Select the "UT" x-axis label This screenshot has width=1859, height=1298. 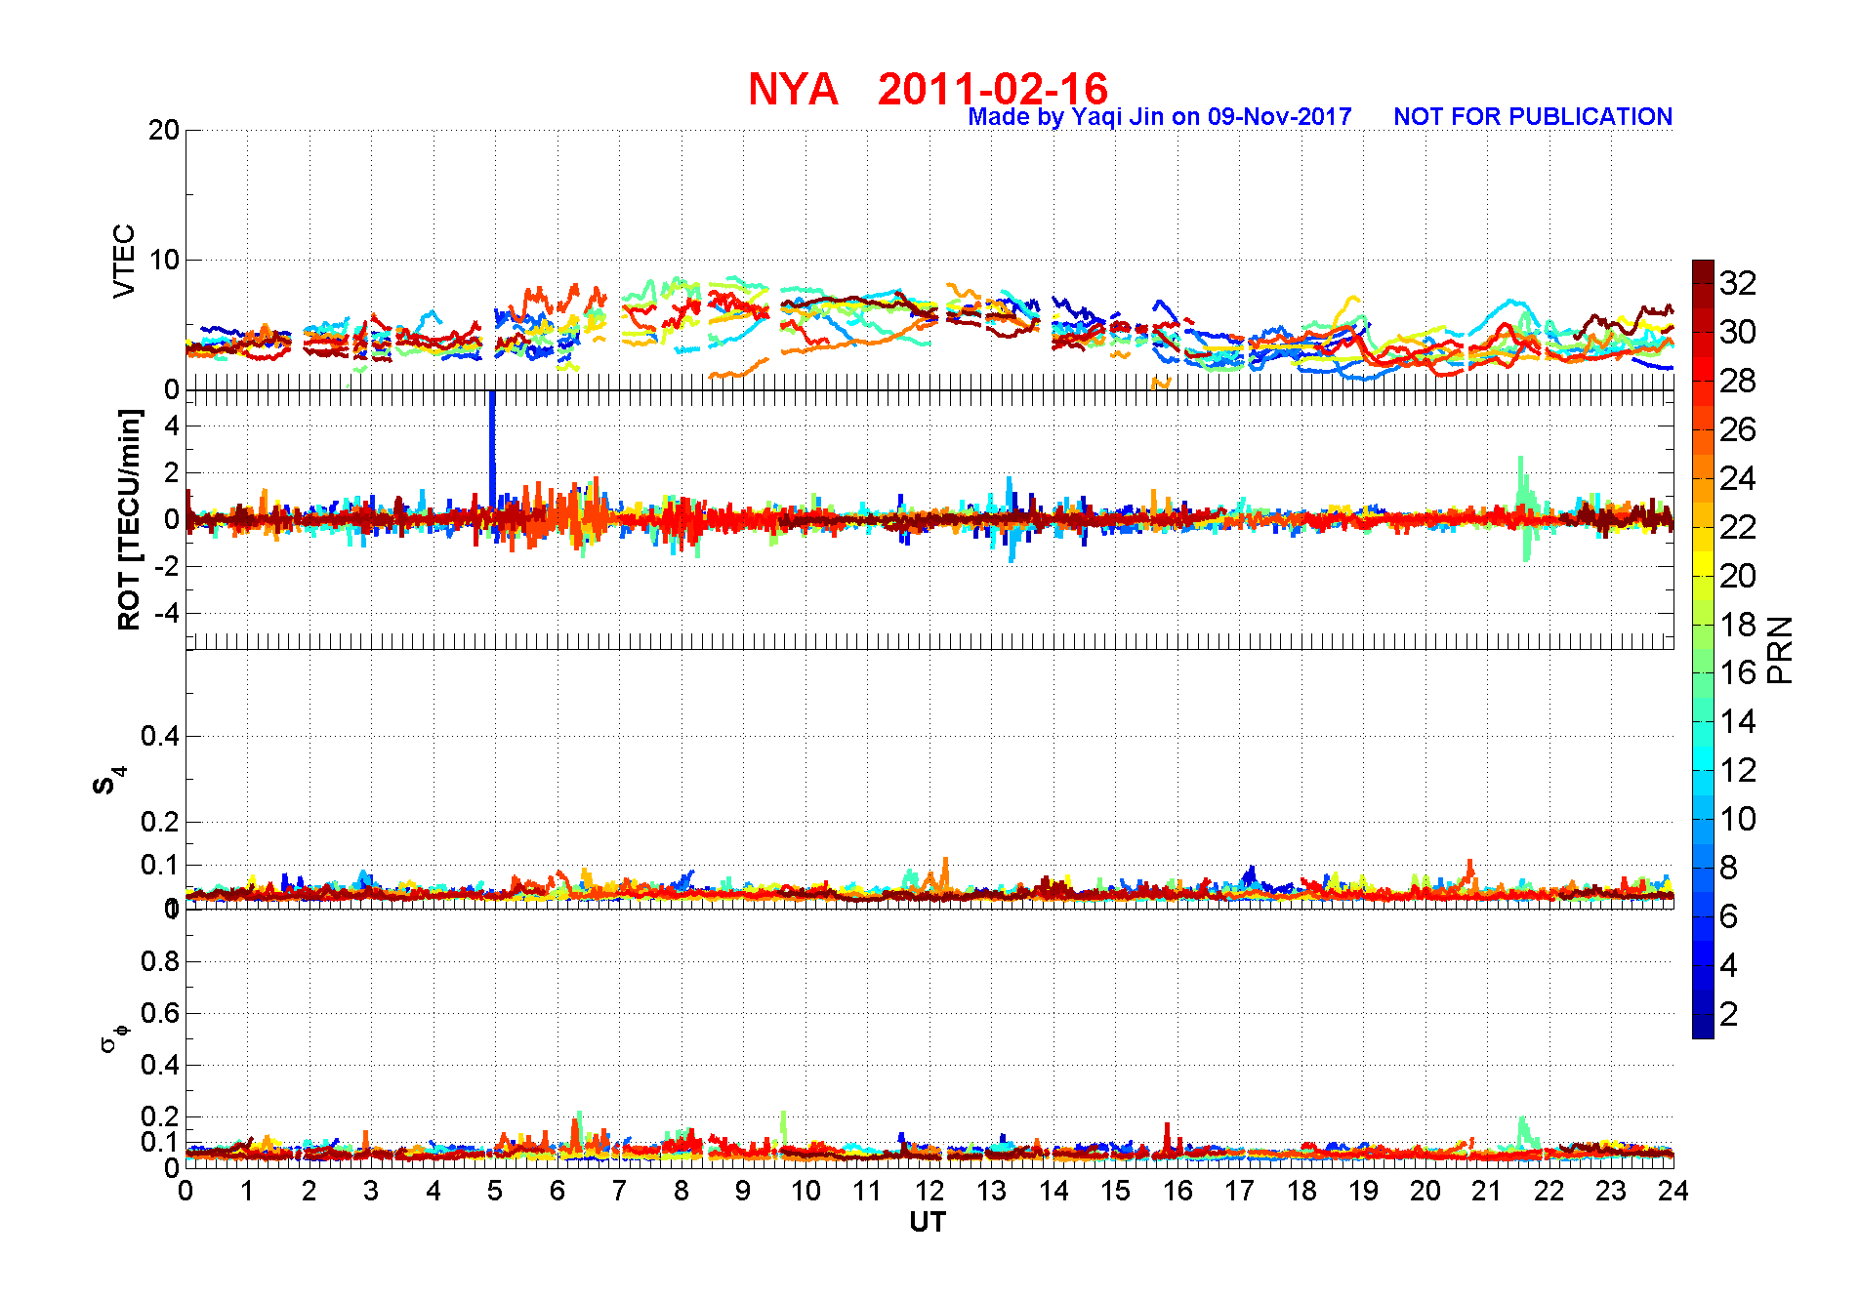pos(928,1222)
